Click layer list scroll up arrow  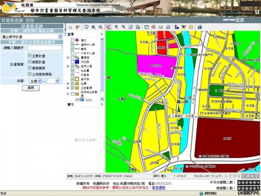(102, 40)
